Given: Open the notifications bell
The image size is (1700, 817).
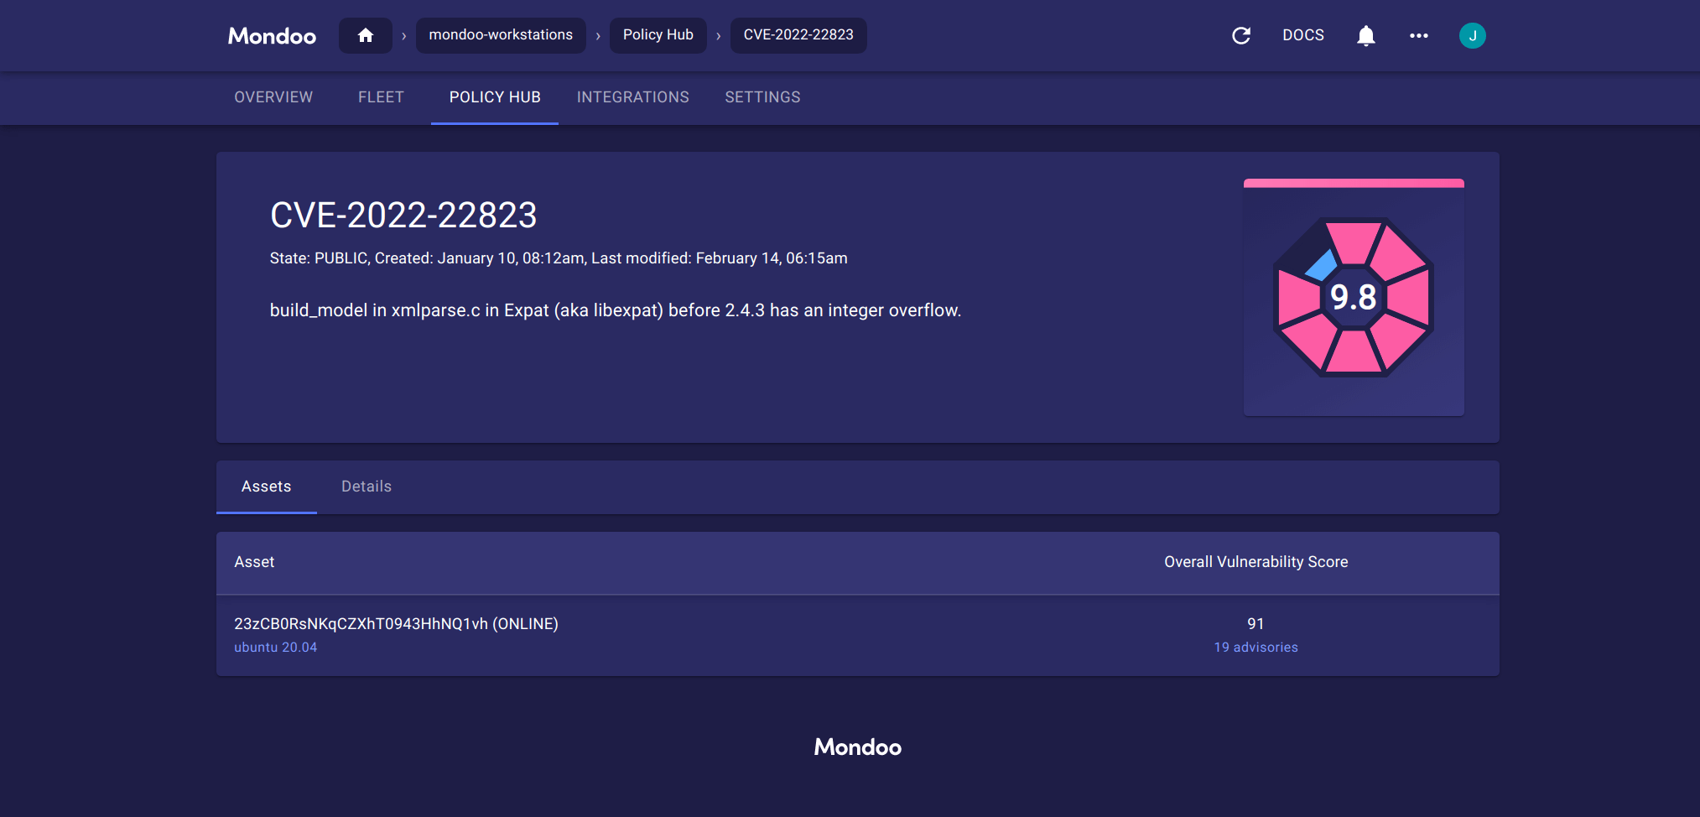Looking at the screenshot, I should point(1366,35).
